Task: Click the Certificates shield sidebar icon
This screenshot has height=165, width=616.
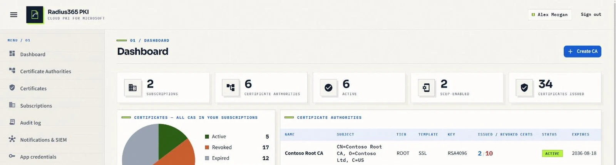Action: [x=12, y=88]
